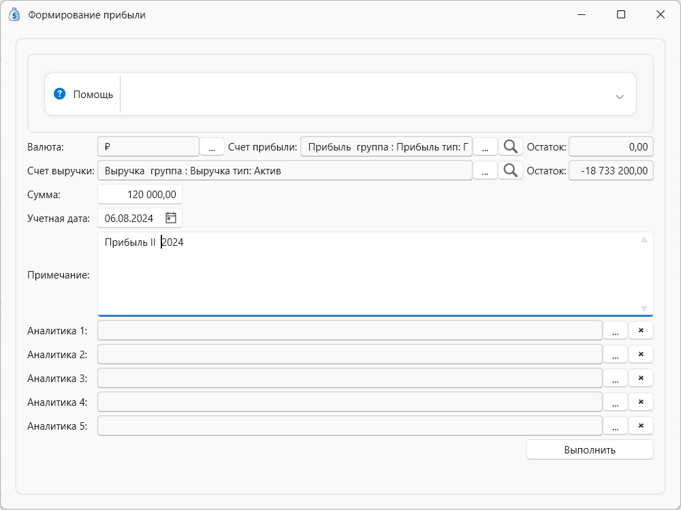Clear Аналитика 2 with x icon

(641, 354)
